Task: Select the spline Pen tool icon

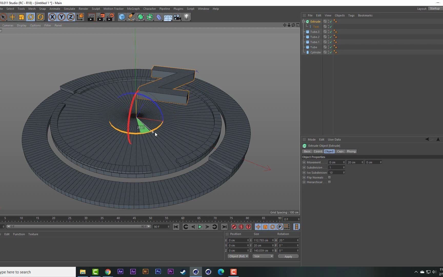Action: 131,17
